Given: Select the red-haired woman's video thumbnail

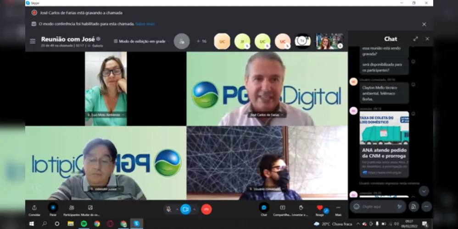Looking at the screenshot, I should click(x=329, y=41).
